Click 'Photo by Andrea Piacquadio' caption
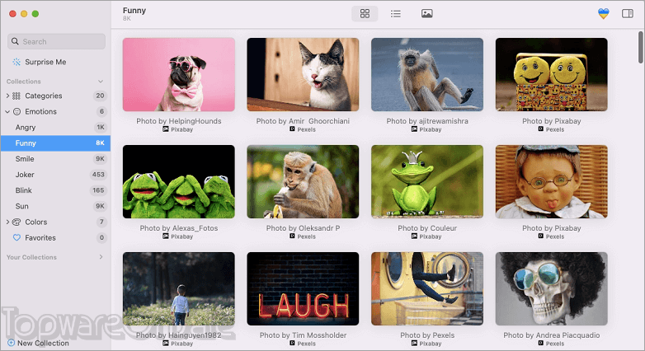The image size is (645, 351). 551,335
